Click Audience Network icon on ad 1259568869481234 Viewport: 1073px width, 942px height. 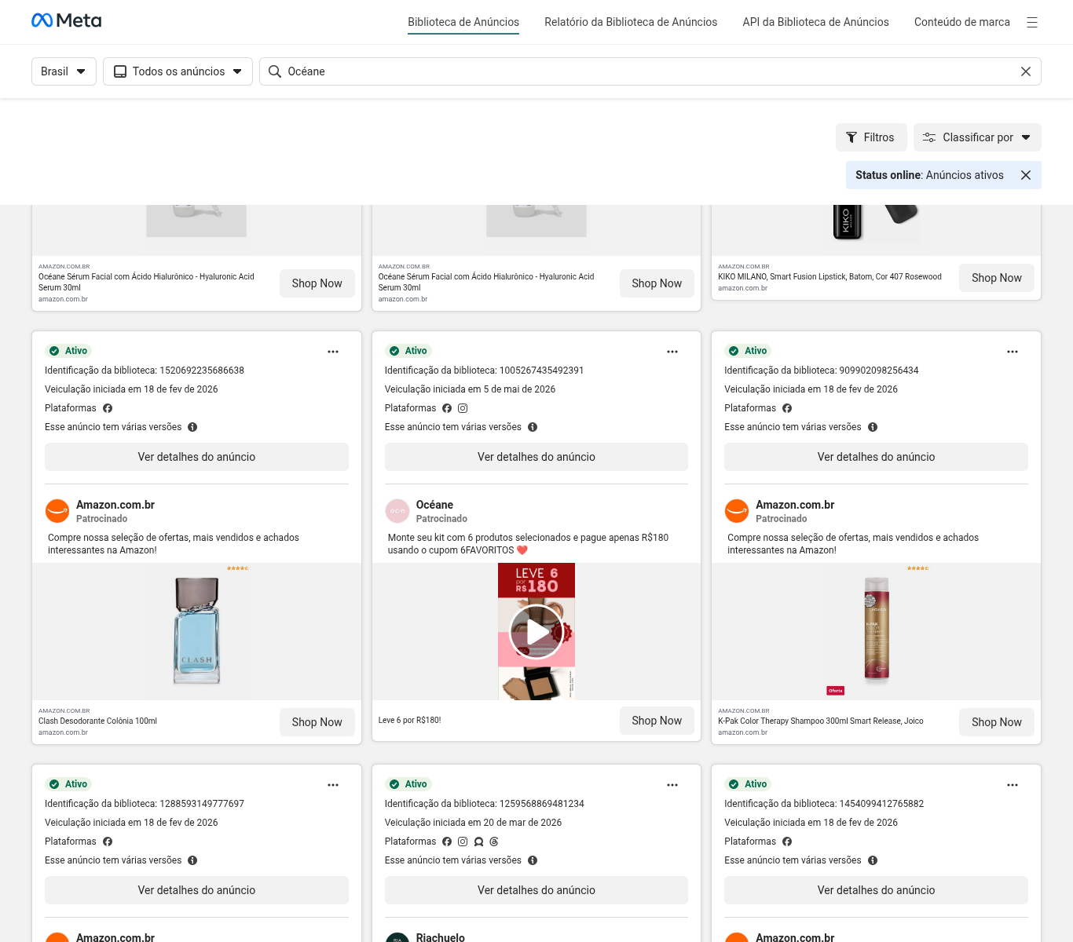478,842
